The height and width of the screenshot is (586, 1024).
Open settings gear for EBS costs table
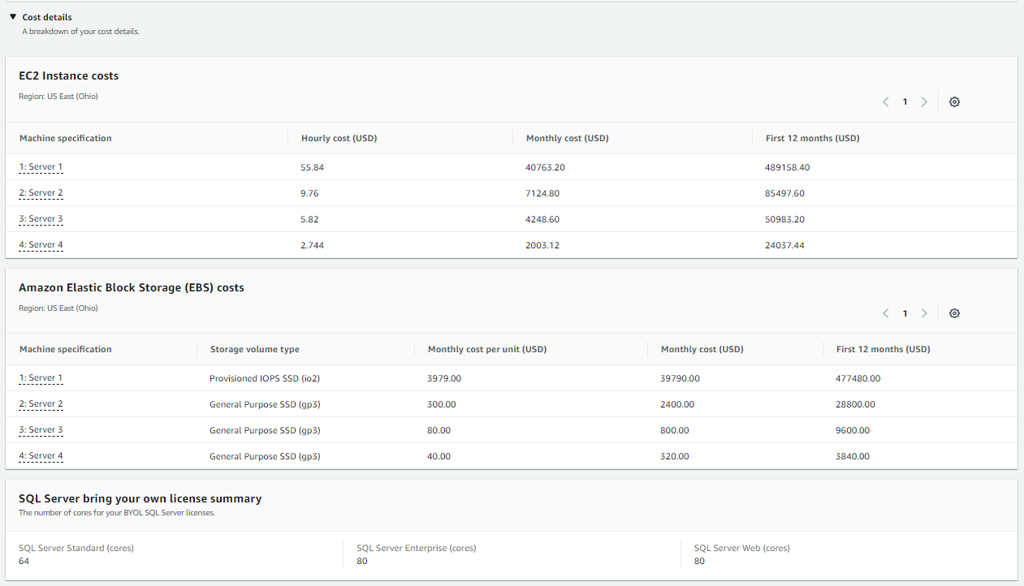pos(954,313)
